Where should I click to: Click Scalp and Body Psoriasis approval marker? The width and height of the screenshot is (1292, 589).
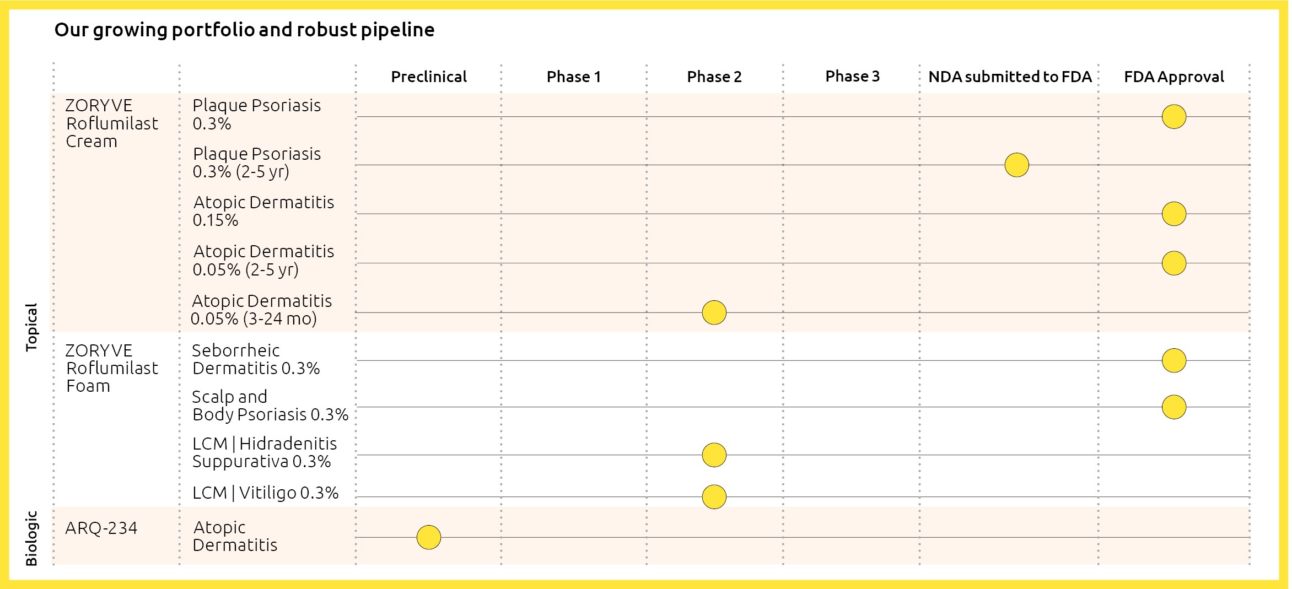point(1173,407)
